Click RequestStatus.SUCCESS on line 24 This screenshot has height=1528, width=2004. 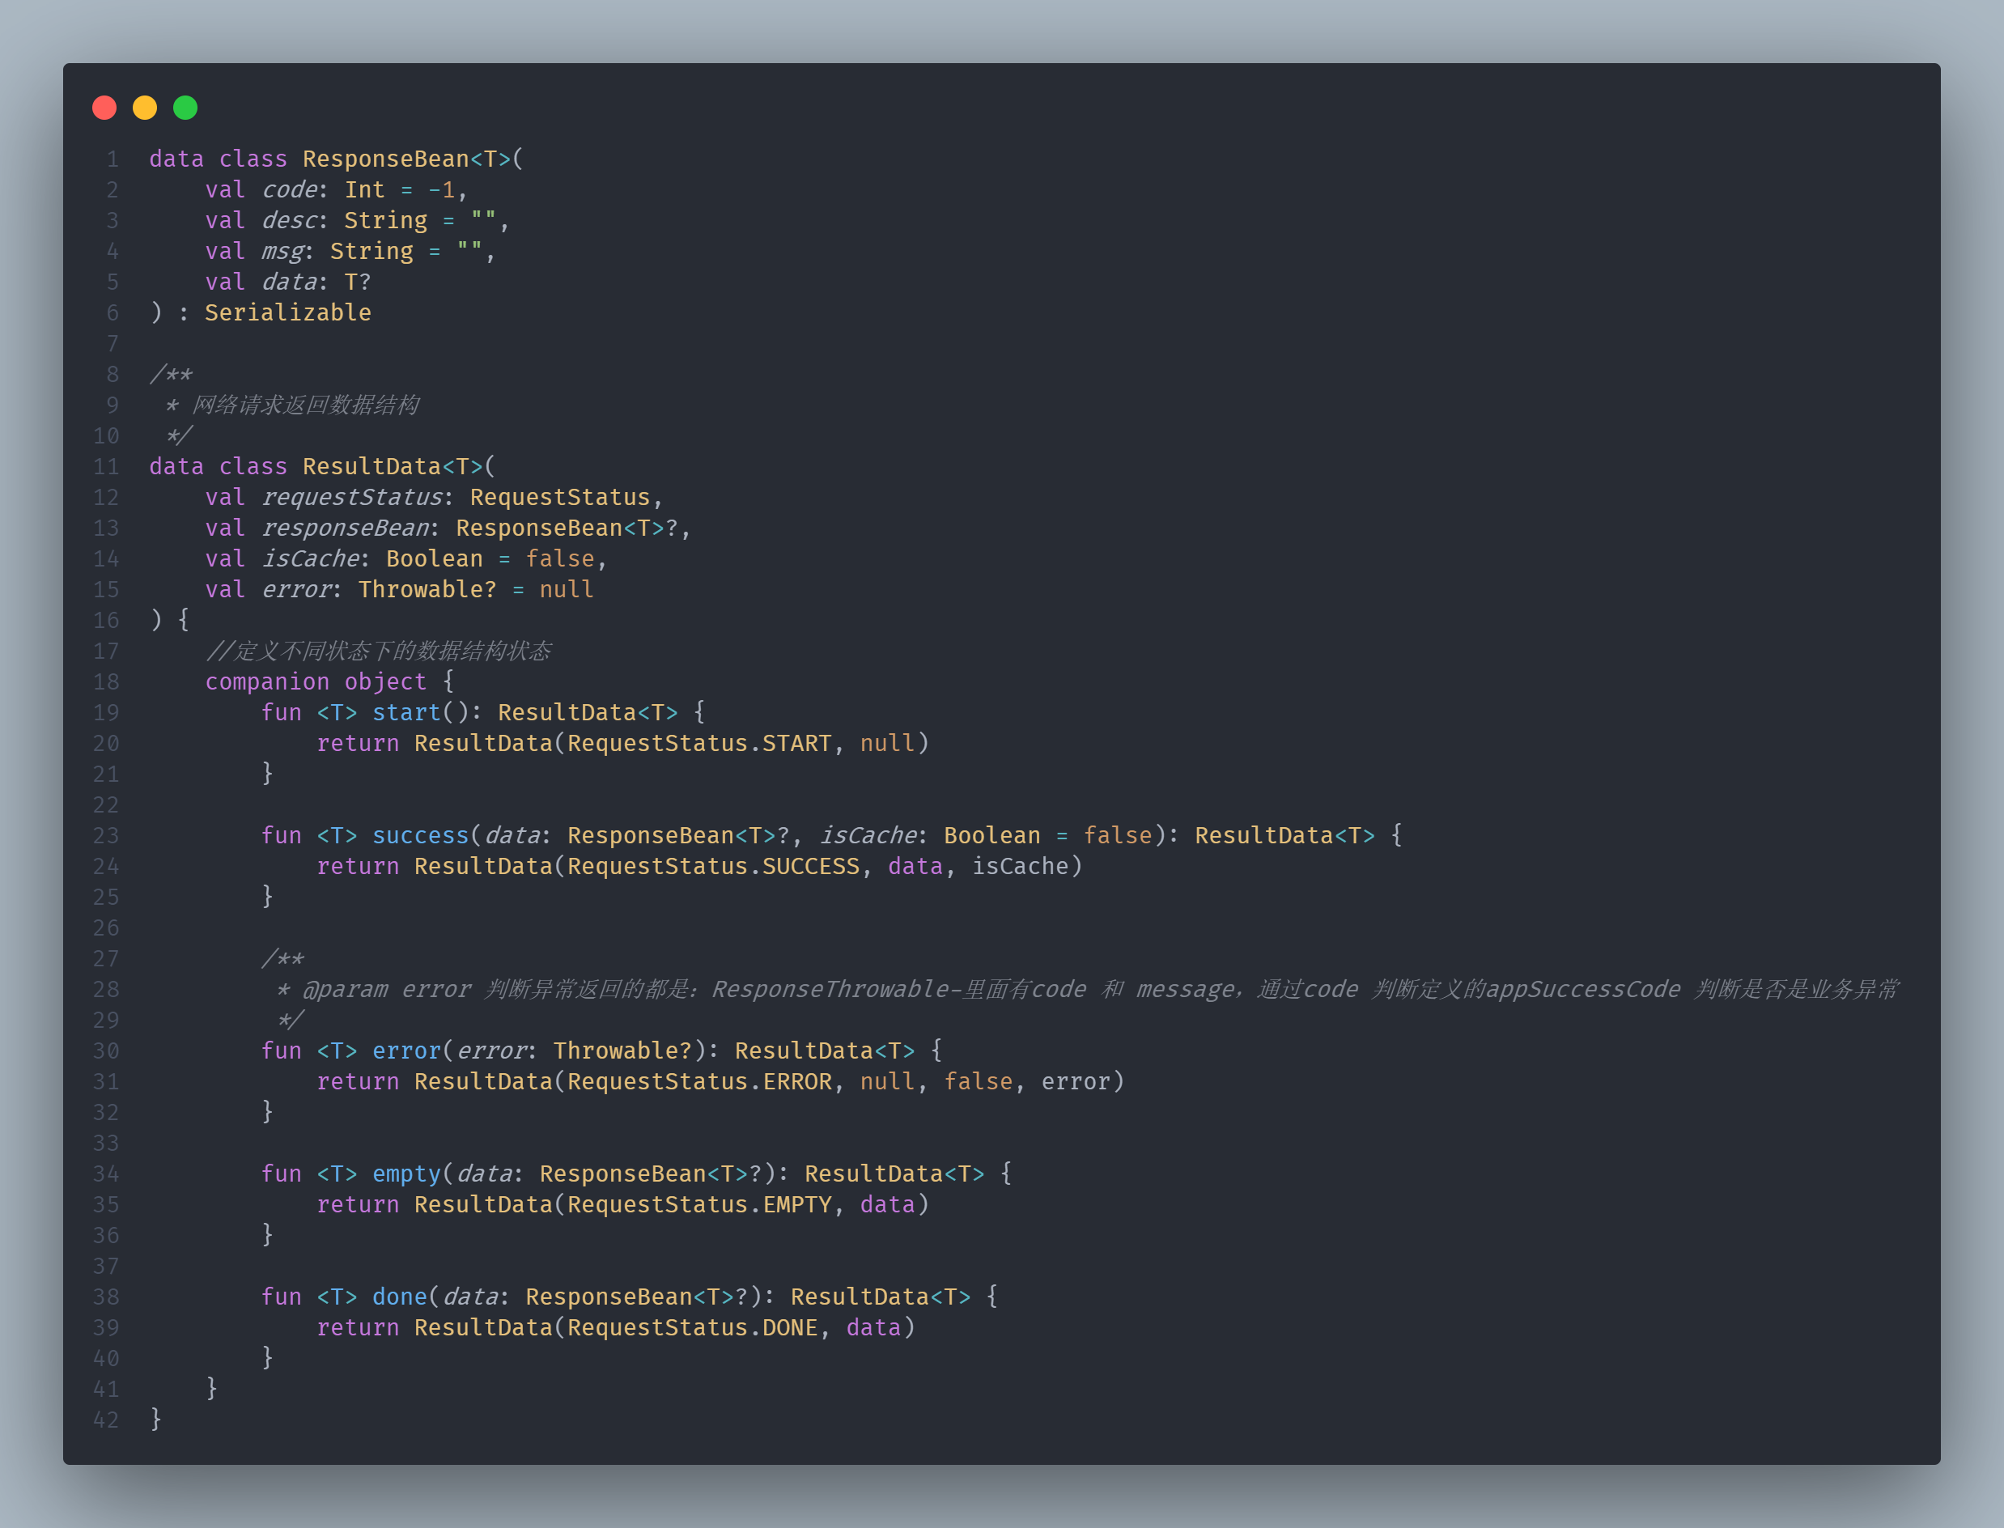tap(712, 867)
